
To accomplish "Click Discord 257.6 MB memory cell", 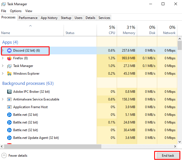I will click(127, 50).
